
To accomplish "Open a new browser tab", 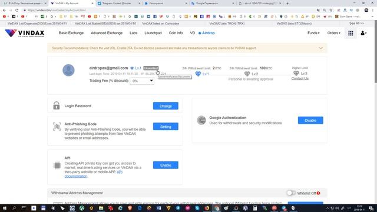I will tap(287, 4).
